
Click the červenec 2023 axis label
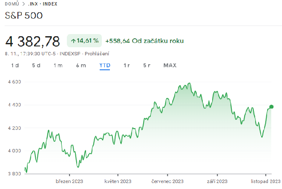click(x=167, y=181)
